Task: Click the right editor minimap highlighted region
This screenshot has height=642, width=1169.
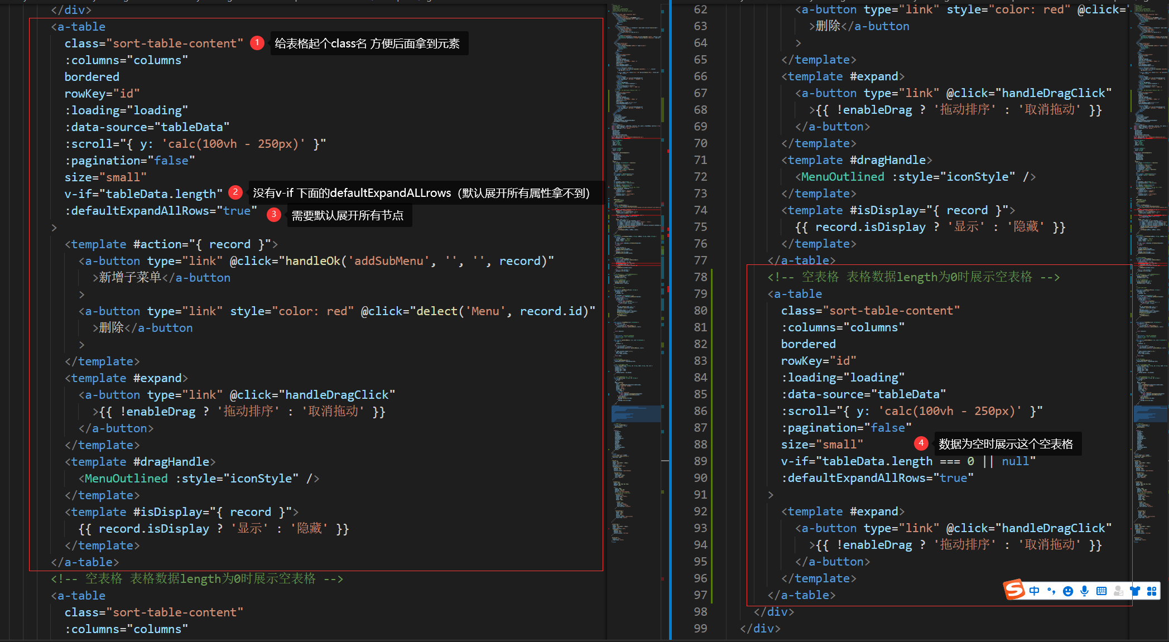Action: (1151, 413)
